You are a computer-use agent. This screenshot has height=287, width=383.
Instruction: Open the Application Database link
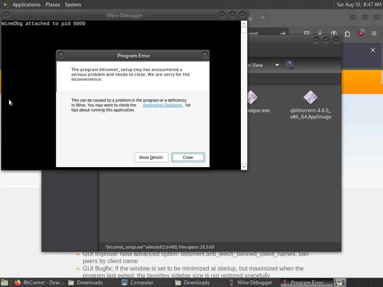pos(162,105)
